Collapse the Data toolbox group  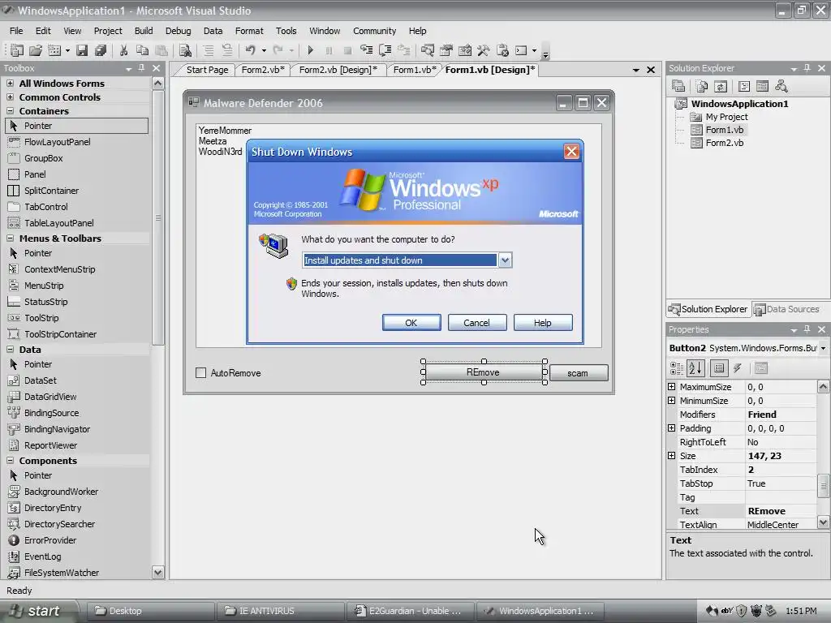(10, 350)
